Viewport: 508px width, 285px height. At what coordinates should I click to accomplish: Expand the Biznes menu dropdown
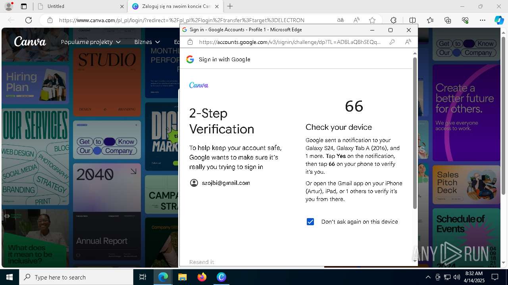[x=147, y=42]
